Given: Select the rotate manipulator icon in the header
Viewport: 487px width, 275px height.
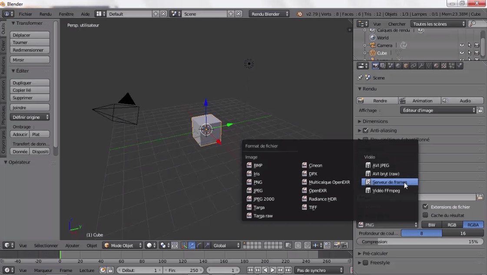Looking at the screenshot, I should 199,245.
